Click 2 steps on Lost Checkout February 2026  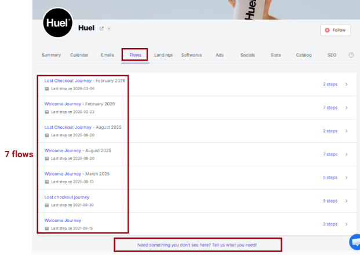[x=330, y=84]
